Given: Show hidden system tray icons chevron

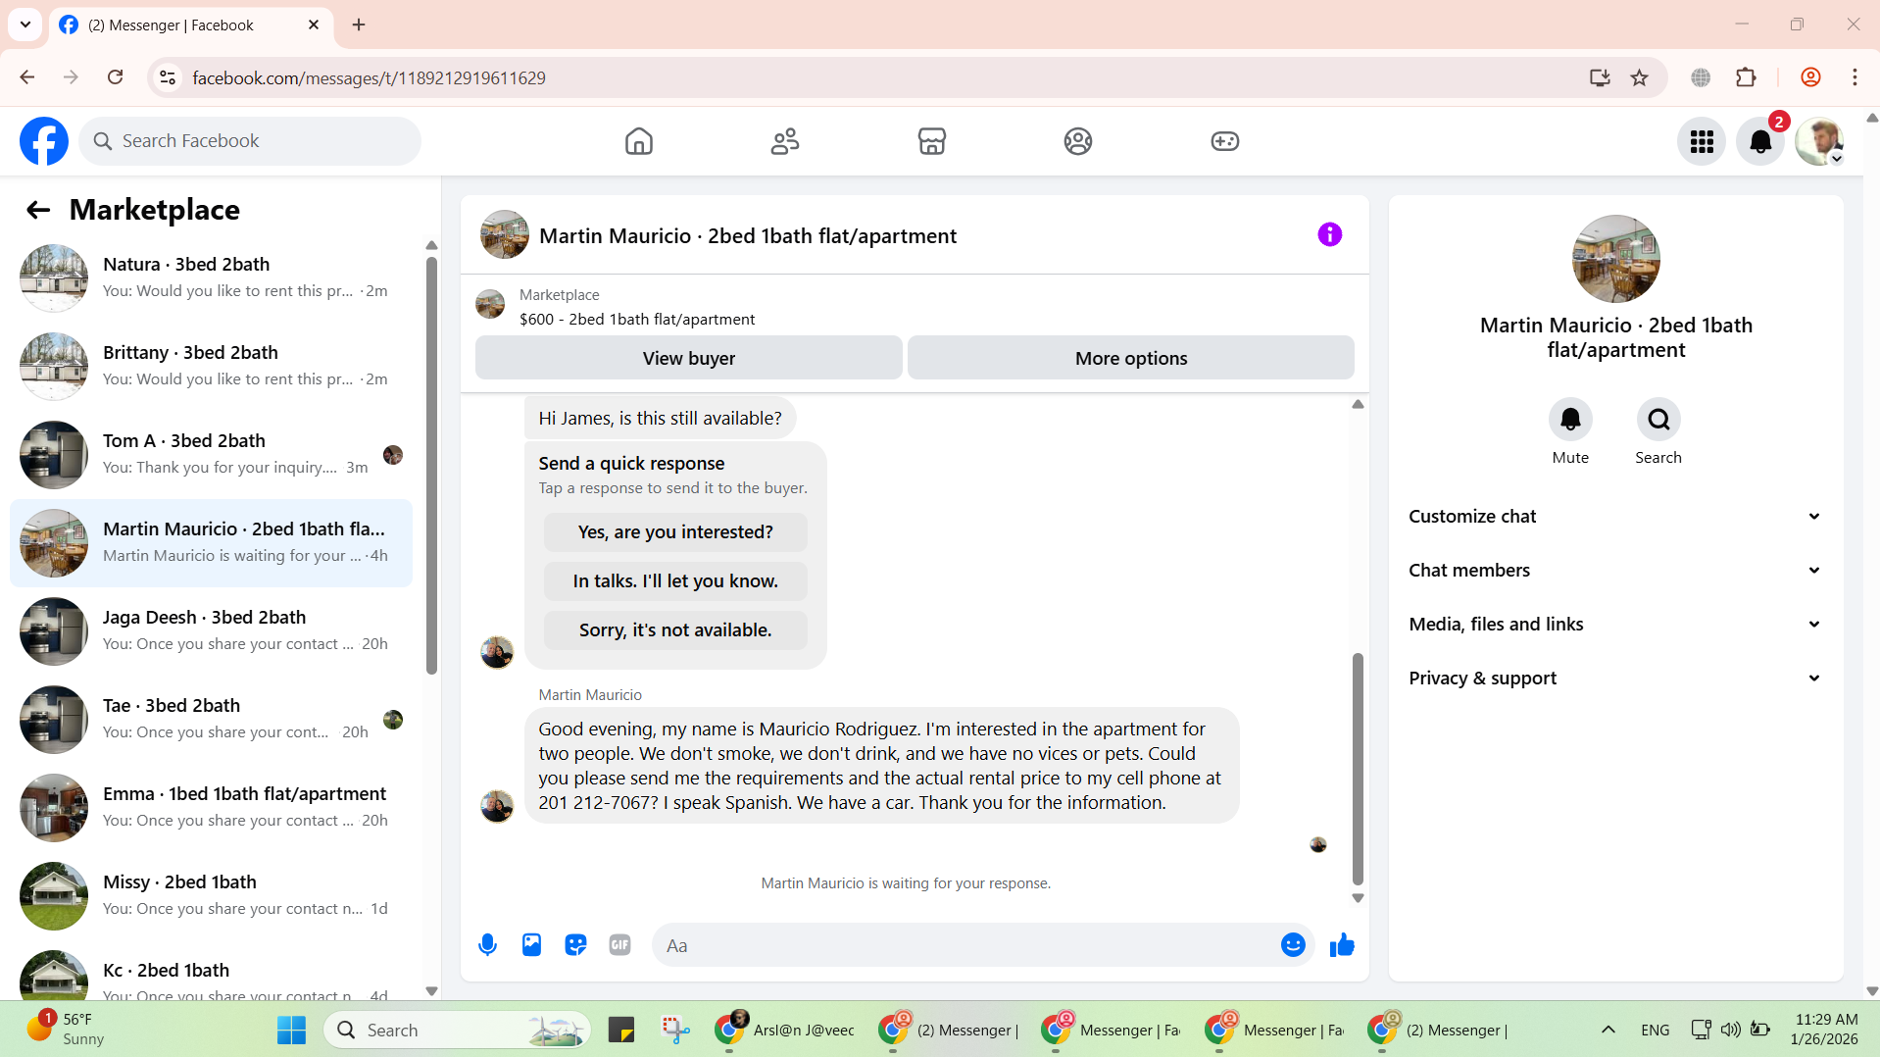Looking at the screenshot, I should pyautogui.click(x=1608, y=1030).
